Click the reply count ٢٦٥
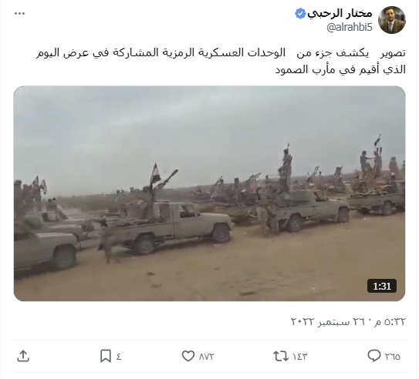419x379 pixels. (393, 357)
